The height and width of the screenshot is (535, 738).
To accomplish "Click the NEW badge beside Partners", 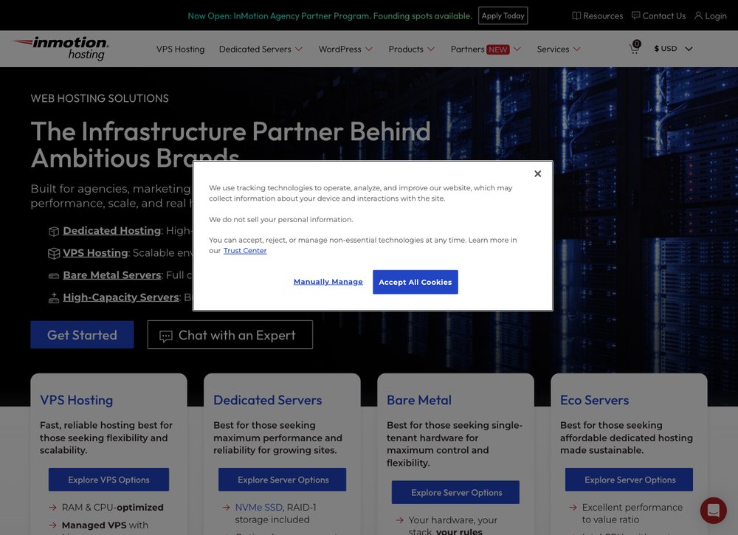I will tap(498, 49).
